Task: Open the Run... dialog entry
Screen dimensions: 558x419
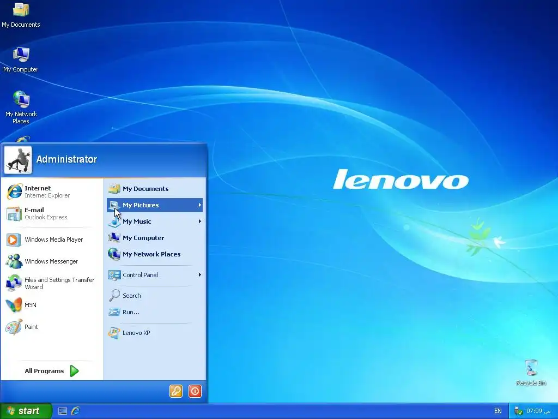Action: [x=155, y=312]
